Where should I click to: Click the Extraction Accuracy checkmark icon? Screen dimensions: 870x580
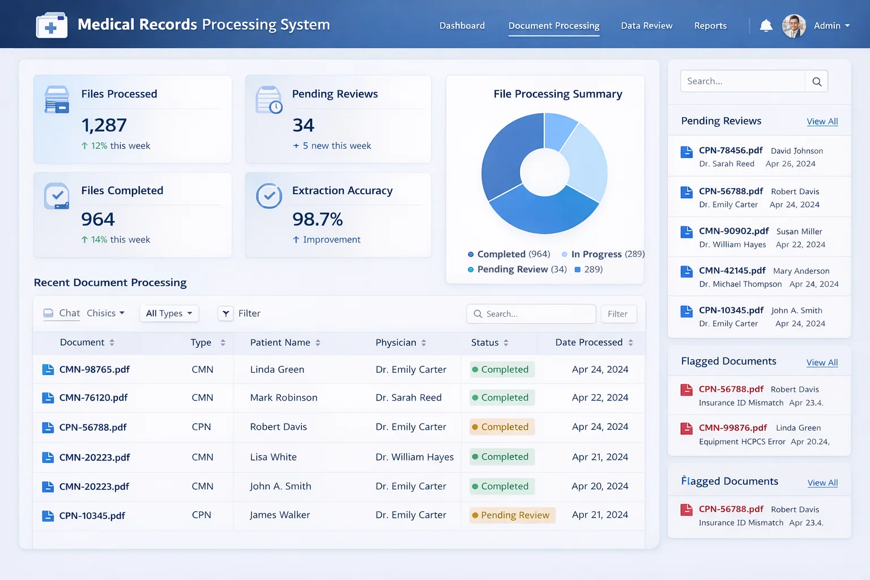[269, 196]
